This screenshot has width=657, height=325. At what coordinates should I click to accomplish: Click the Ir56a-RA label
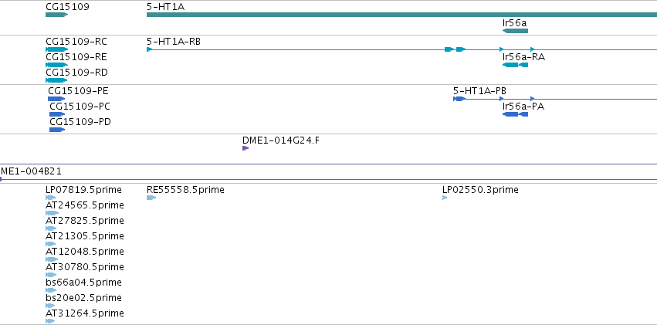(523, 57)
